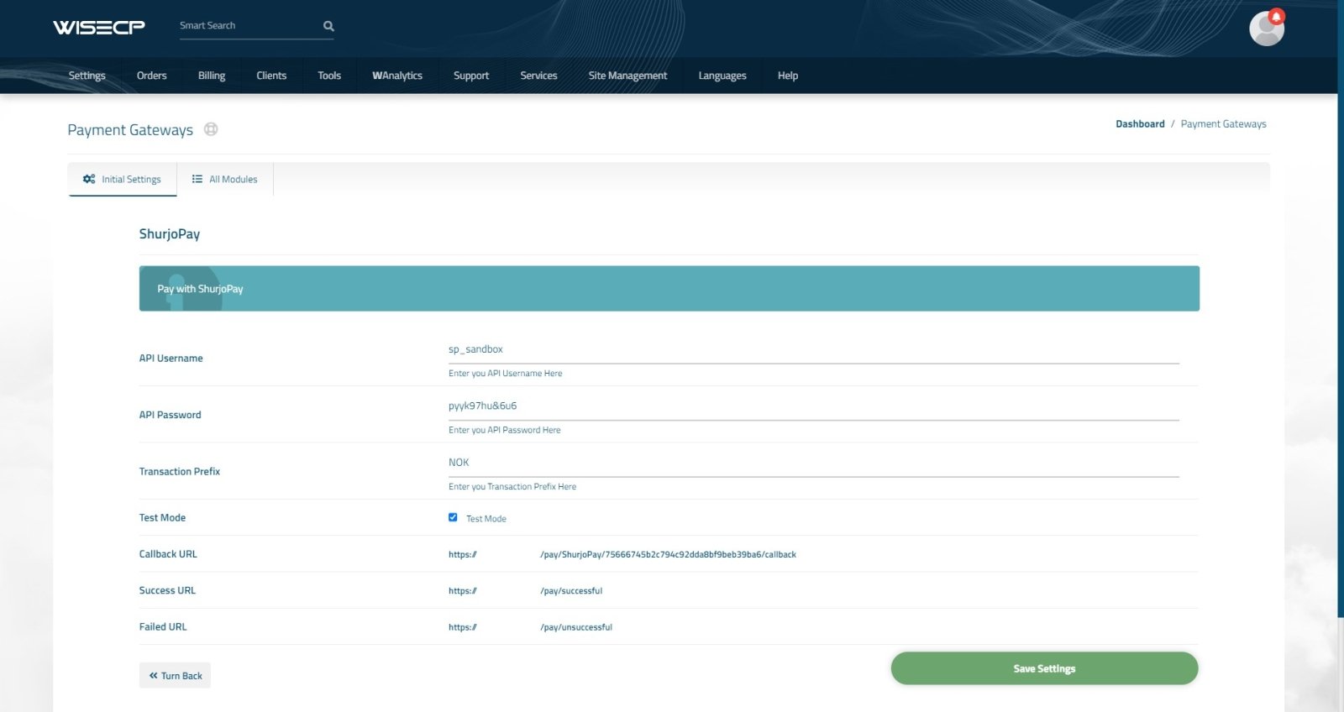1344x712 pixels.
Task: Click the Payment Gateways breadcrumb
Action: [1223, 124]
